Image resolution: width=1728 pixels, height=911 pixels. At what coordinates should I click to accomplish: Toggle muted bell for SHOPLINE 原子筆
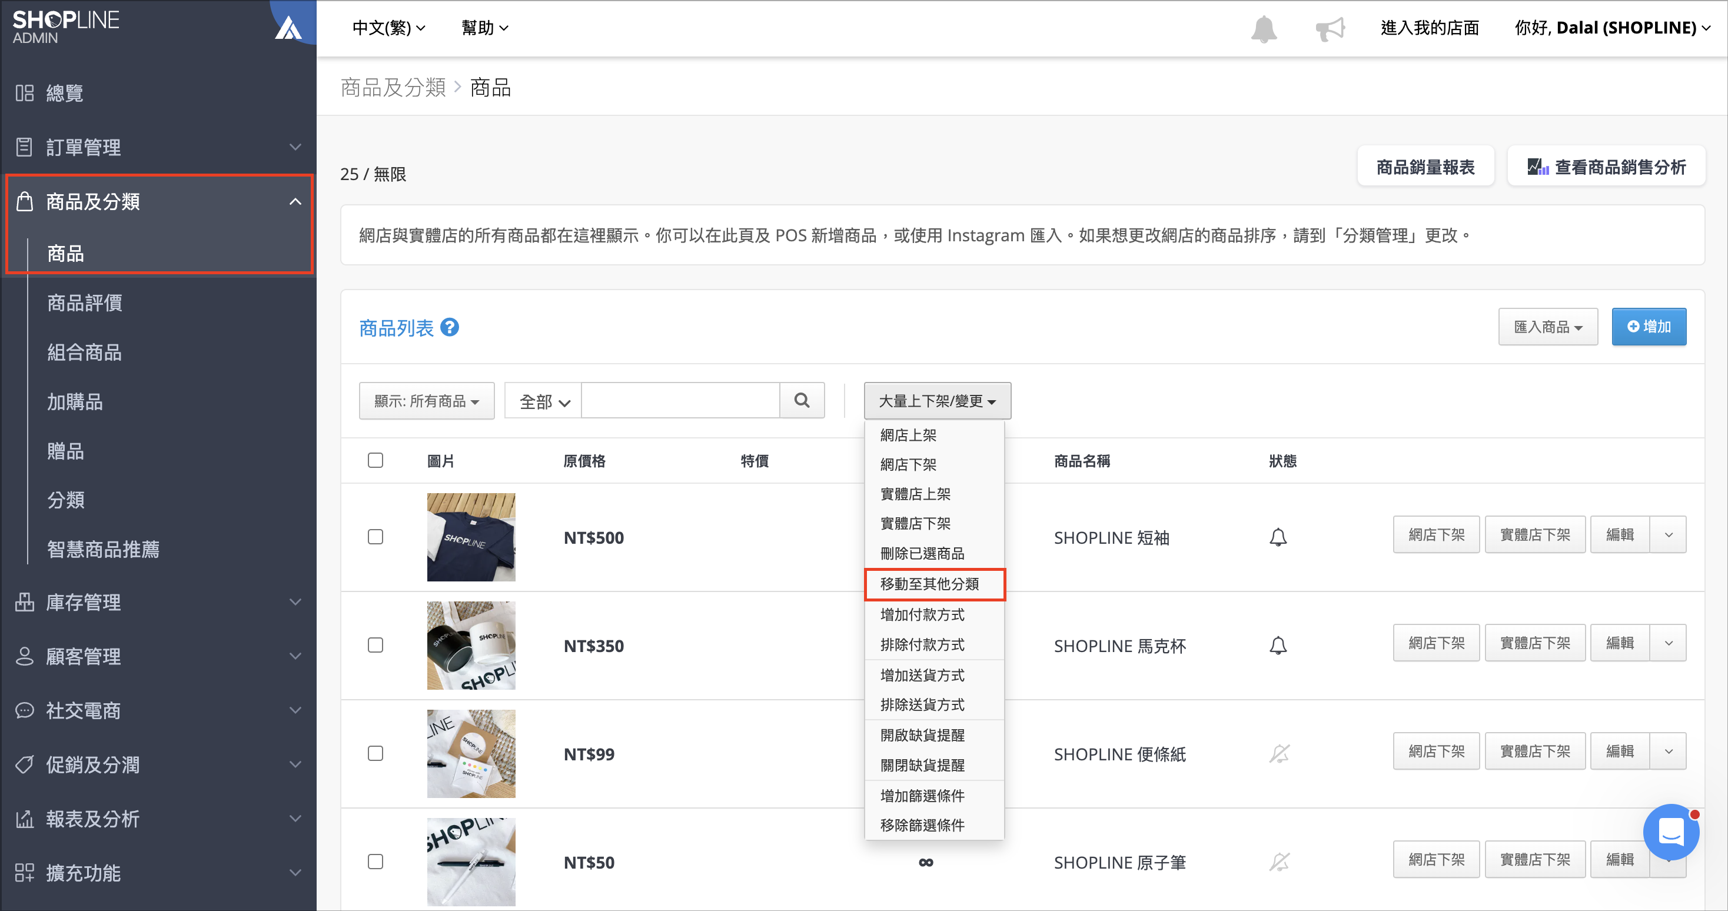coord(1278,862)
